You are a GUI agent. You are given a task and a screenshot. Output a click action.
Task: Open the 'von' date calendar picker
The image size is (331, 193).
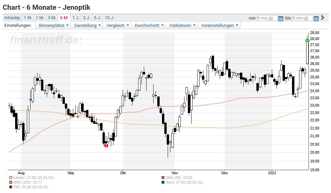tap(281, 18)
